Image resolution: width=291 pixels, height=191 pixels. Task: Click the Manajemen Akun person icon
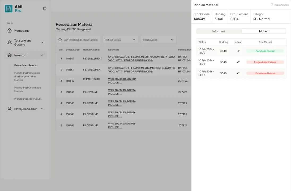tap(10, 109)
